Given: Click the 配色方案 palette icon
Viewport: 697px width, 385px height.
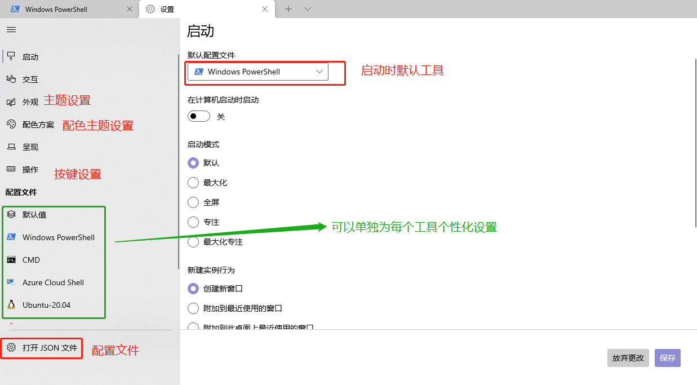Looking at the screenshot, I should [x=11, y=125].
